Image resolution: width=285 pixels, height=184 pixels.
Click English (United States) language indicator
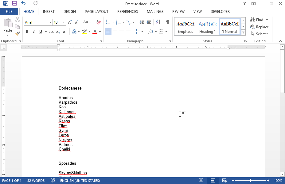tap(80, 181)
